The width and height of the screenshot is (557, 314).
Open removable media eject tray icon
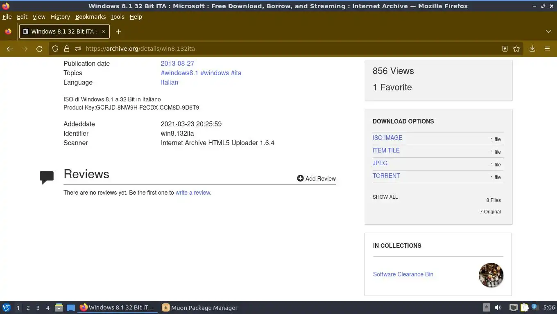tap(487, 307)
